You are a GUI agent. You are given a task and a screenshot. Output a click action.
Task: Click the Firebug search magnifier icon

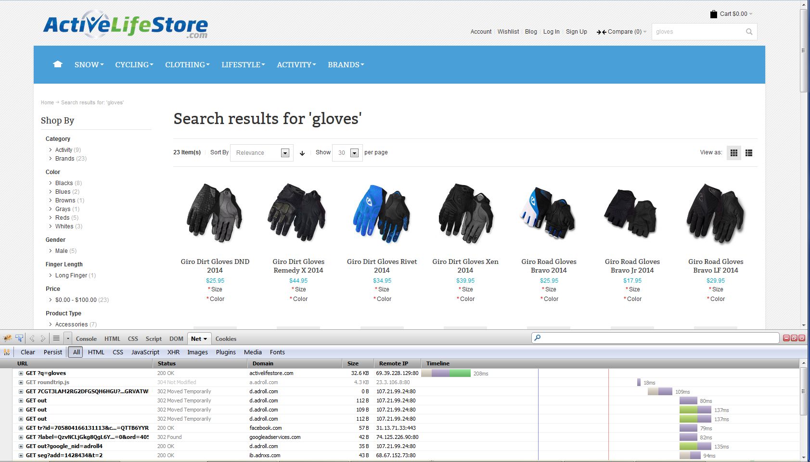coord(538,338)
